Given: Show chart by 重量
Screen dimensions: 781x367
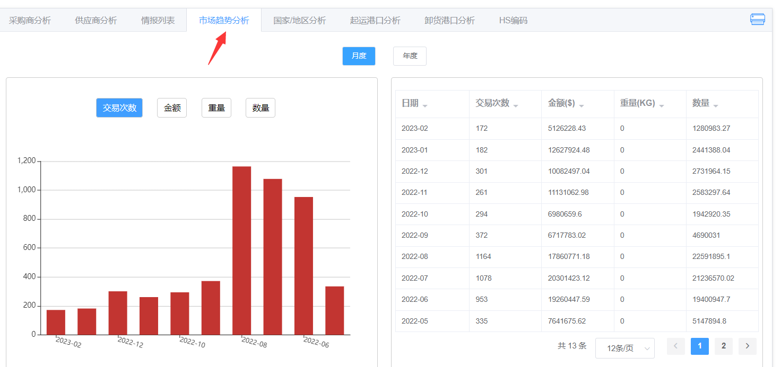Looking at the screenshot, I should click(x=216, y=108).
